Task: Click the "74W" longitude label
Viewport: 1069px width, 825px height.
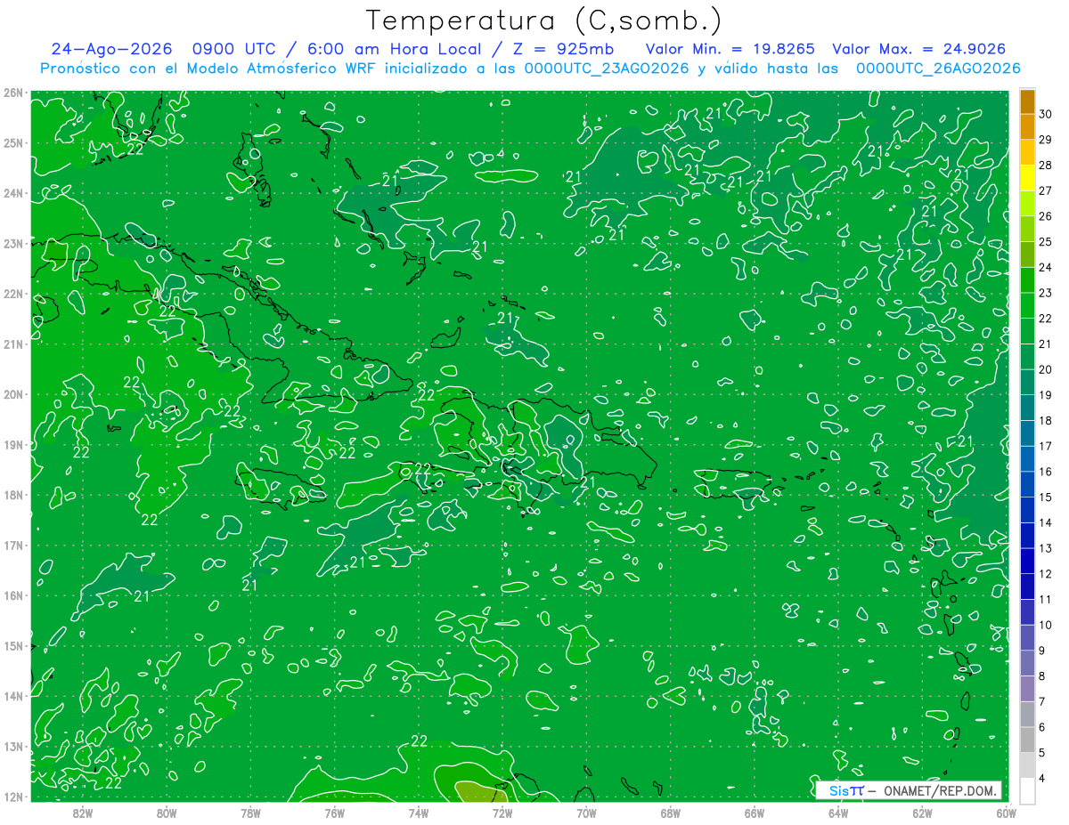Action: [x=418, y=813]
